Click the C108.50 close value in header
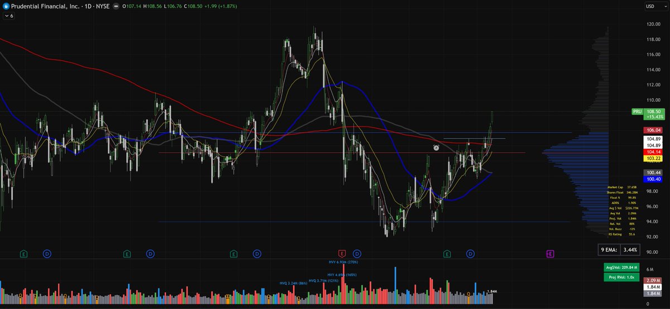 [193, 6]
